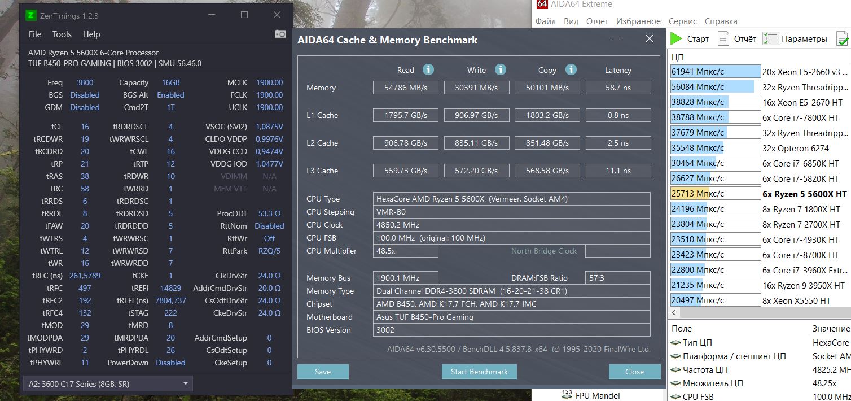
Task: Click the AIDA64 Extreme red 64 logo icon
Action: [x=542, y=4]
